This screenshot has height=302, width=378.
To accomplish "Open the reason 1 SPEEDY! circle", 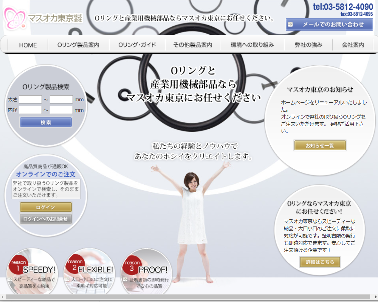I will click(32, 272).
